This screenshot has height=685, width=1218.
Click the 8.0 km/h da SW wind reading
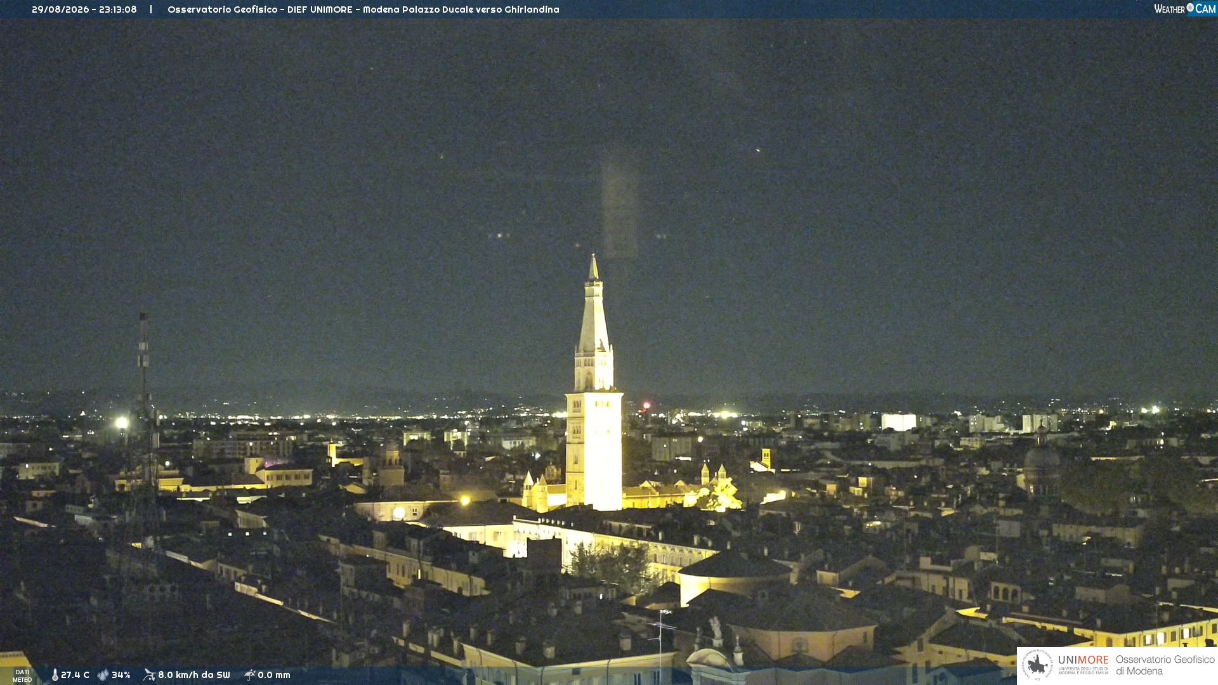click(194, 675)
